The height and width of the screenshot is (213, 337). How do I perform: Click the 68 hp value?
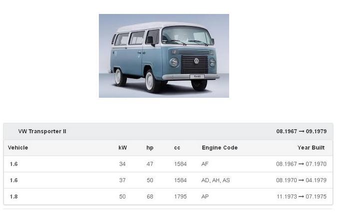pos(150,197)
